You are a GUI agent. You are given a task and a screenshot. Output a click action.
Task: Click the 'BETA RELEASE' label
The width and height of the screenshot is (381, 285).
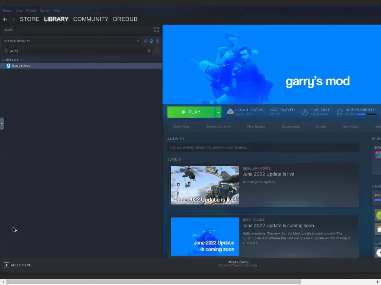pyautogui.click(x=254, y=220)
